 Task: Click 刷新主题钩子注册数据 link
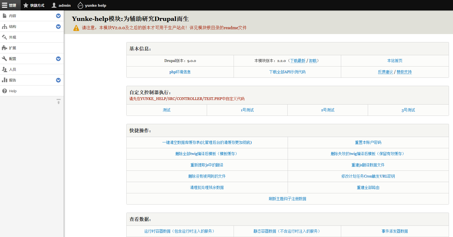click(288, 199)
